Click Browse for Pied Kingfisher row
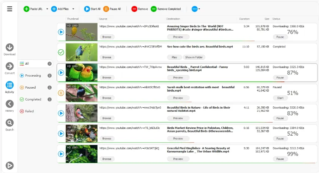The height and width of the screenshot is (173, 319). click(x=107, y=159)
